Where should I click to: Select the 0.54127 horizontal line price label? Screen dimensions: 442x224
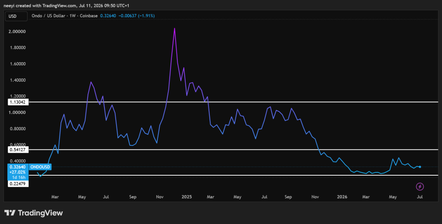pyautogui.click(x=18, y=150)
